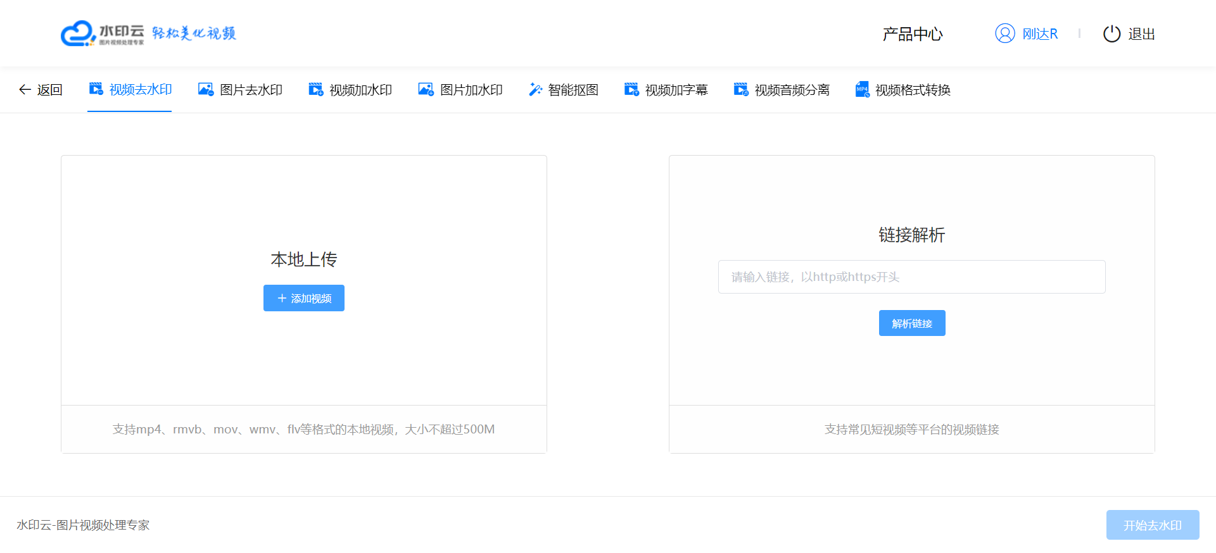This screenshot has height=553, width=1216.
Task: Open the 产品中心 menu
Action: point(913,34)
